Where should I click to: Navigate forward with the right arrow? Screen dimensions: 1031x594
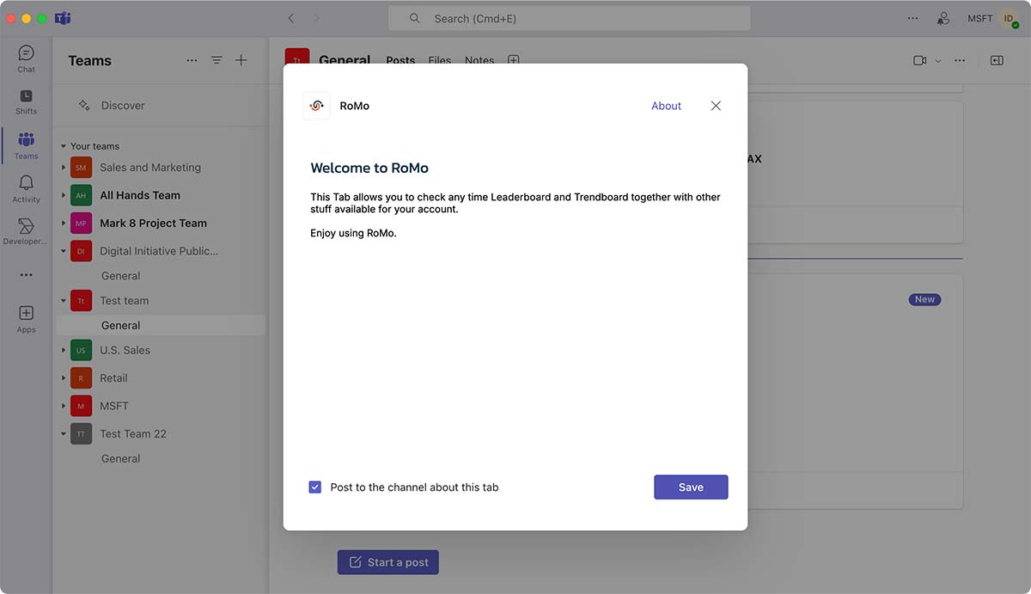pos(317,18)
